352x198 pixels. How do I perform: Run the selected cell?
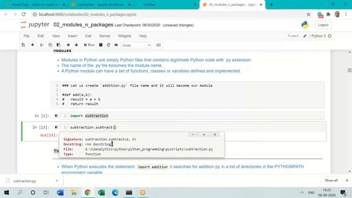click(x=89, y=45)
